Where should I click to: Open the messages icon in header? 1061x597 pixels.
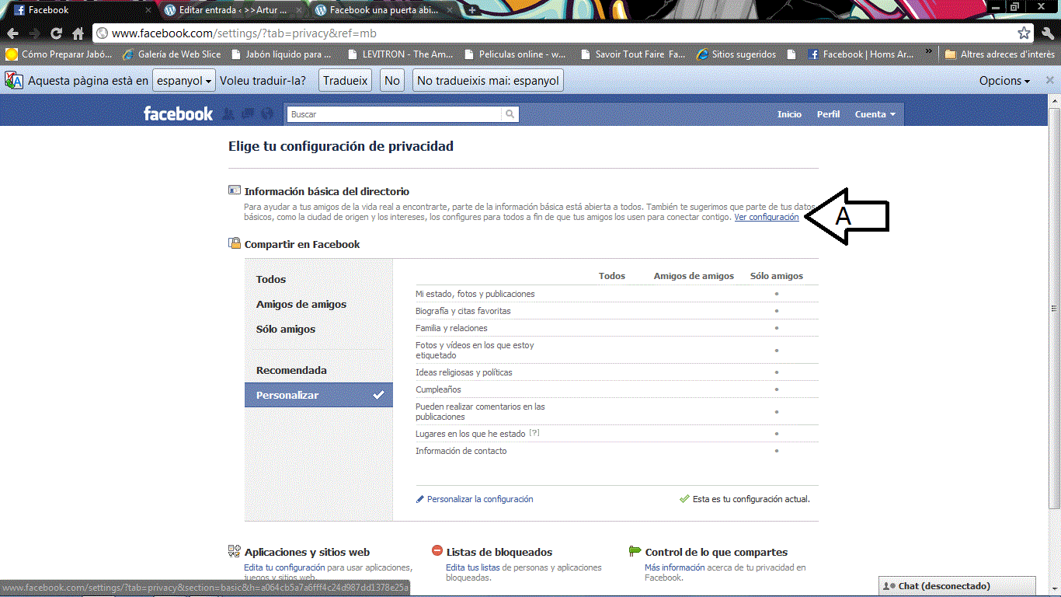(x=247, y=114)
